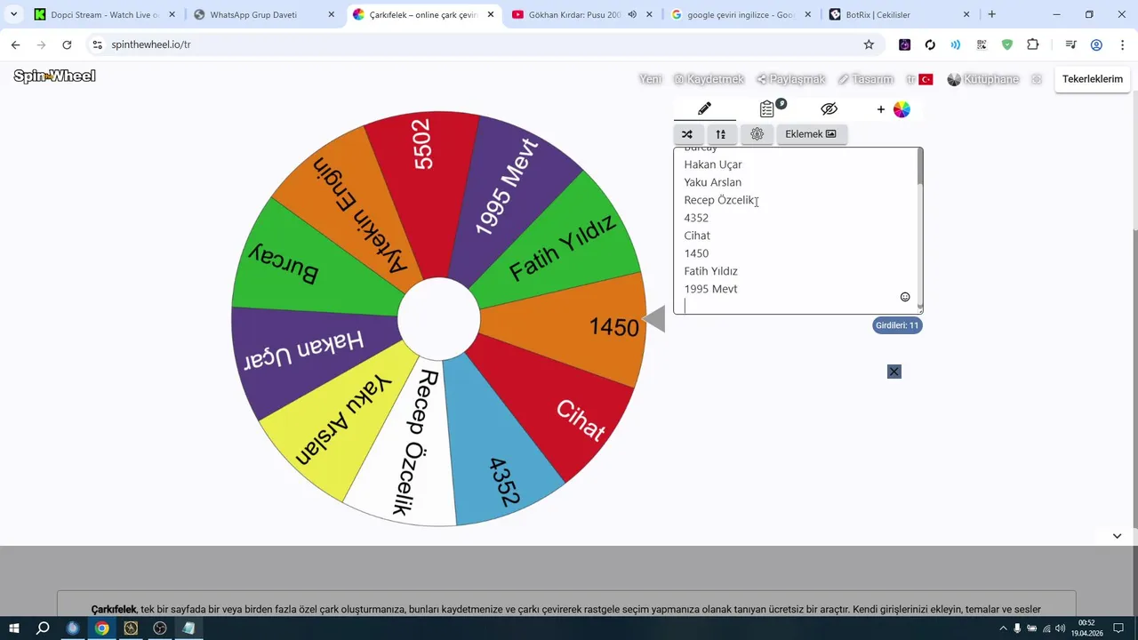The image size is (1138, 640).
Task: Click the Paylaşmak share button
Action: 791,79
